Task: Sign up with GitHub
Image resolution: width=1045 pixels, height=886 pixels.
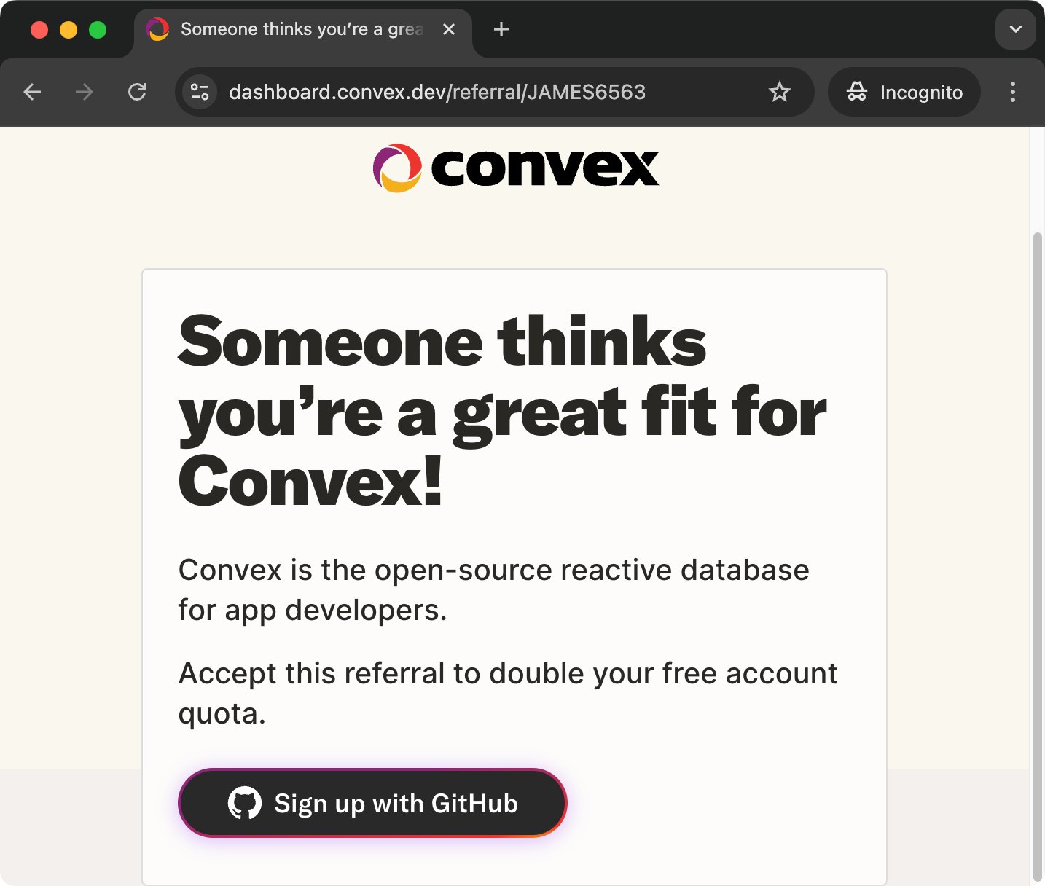Action: click(x=372, y=803)
